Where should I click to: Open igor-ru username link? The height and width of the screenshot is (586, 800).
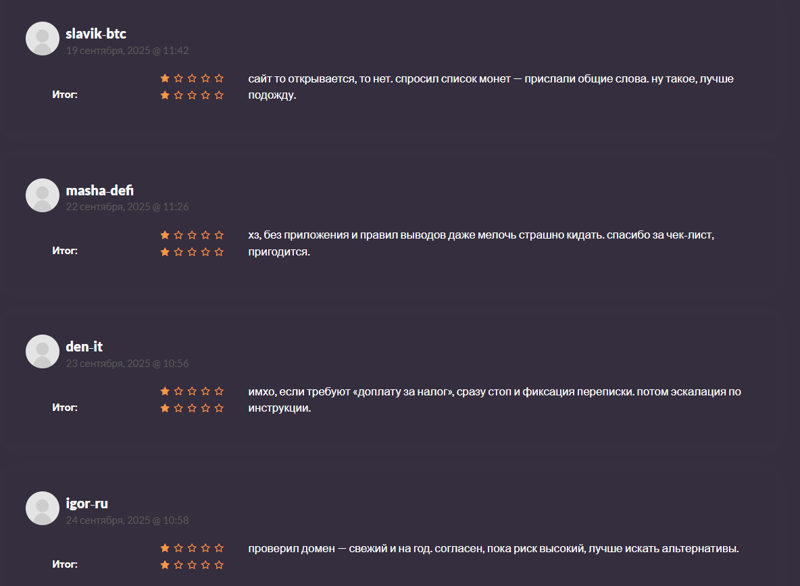pyautogui.click(x=87, y=504)
